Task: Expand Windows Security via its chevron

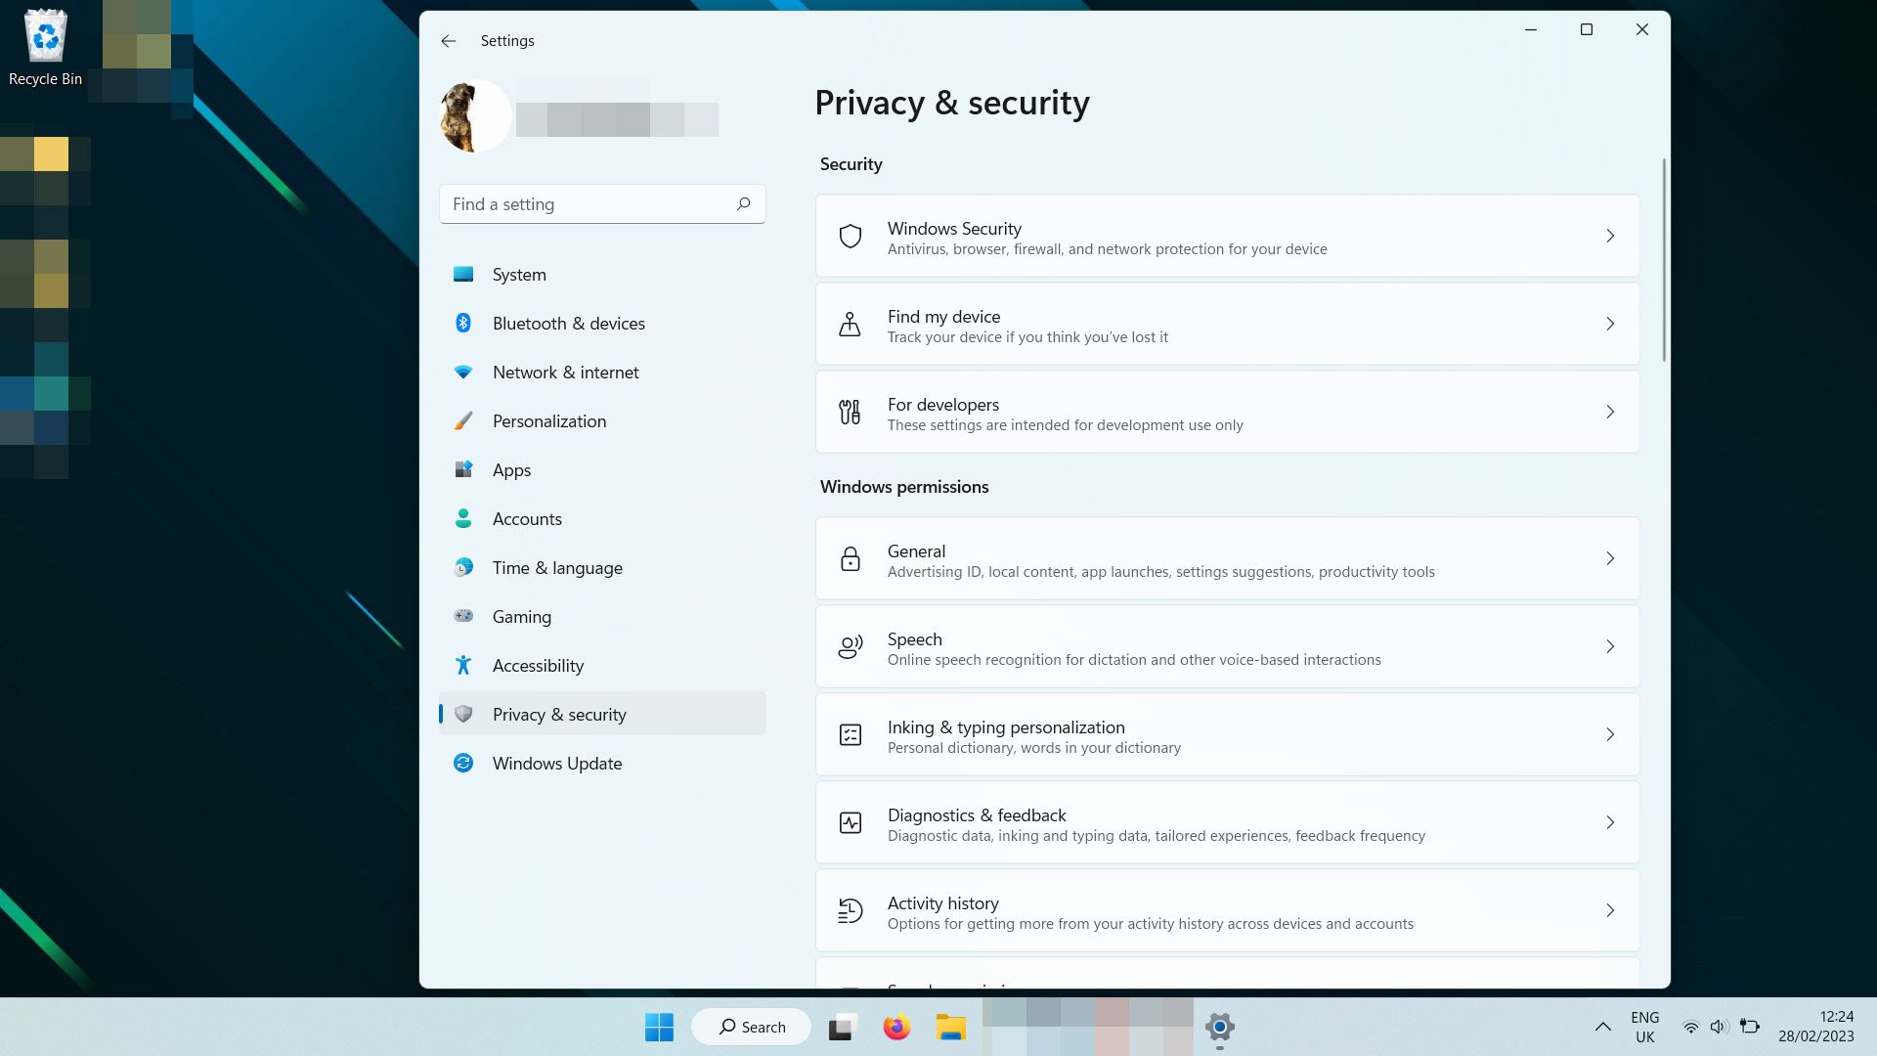Action: [x=1610, y=236]
